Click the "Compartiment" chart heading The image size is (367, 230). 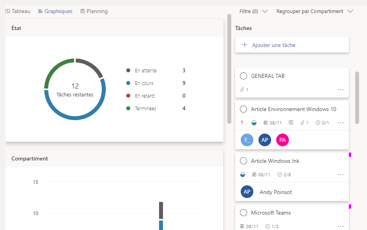(x=30, y=159)
